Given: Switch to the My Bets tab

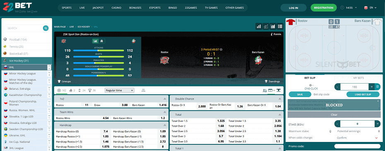Looking at the screenshot, I should [358, 78].
